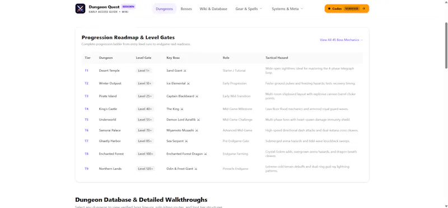Click the Winter Outpost dungeon name
The height and width of the screenshot is (208, 448).
coord(110,84)
